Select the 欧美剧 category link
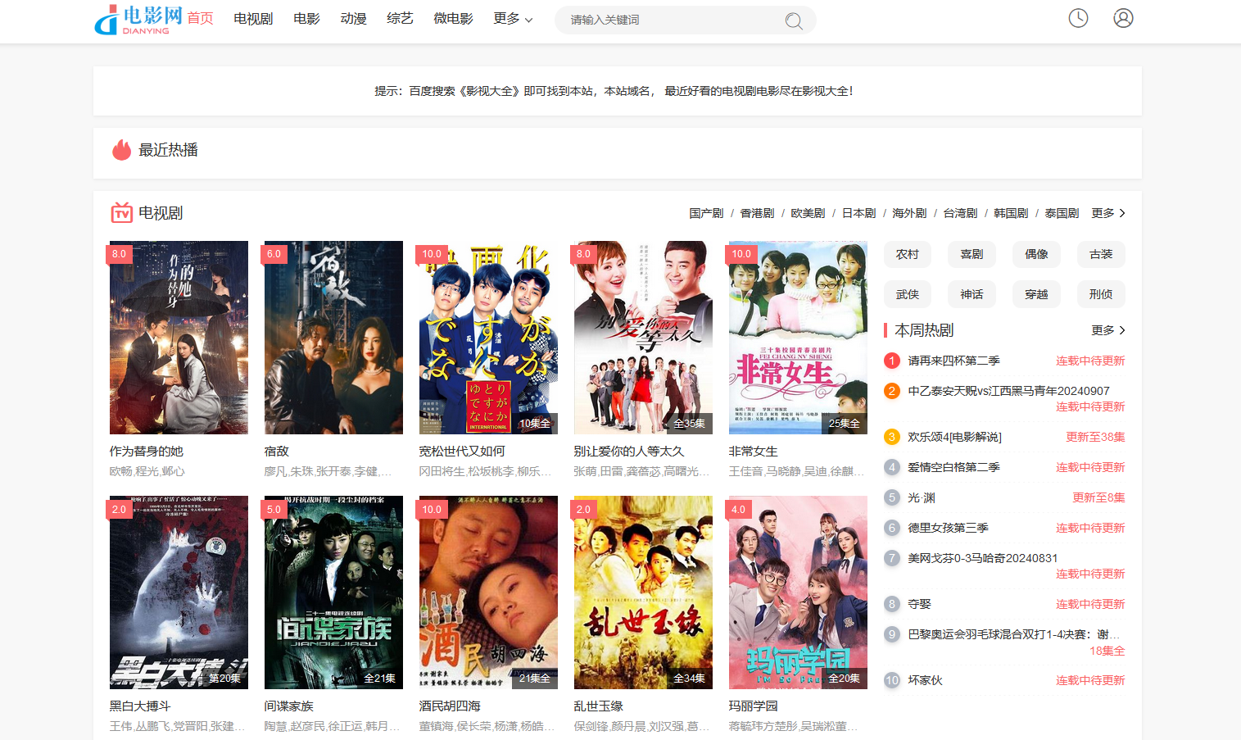This screenshot has height=740, width=1241. [808, 213]
